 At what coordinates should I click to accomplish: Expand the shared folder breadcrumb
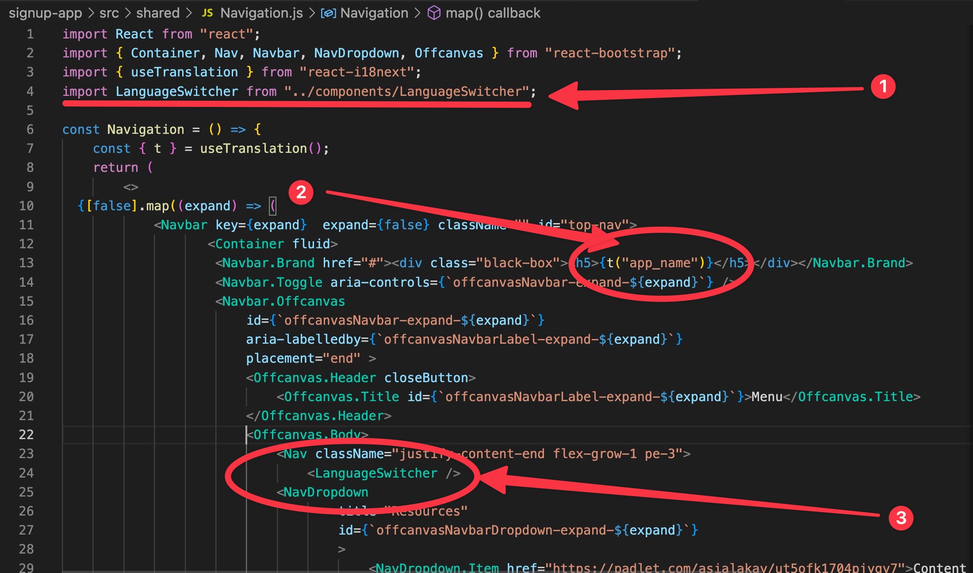click(157, 13)
